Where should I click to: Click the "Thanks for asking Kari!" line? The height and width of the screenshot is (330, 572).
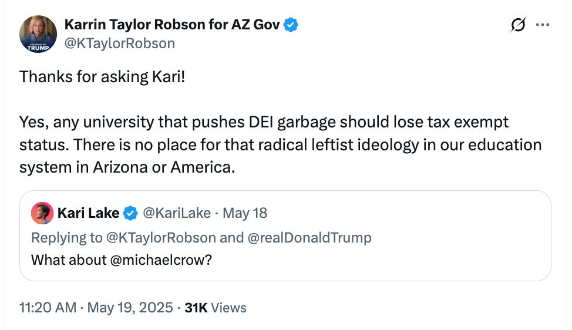pos(102,77)
